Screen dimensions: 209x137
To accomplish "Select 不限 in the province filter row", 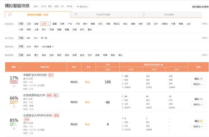I will coord(21,24).
